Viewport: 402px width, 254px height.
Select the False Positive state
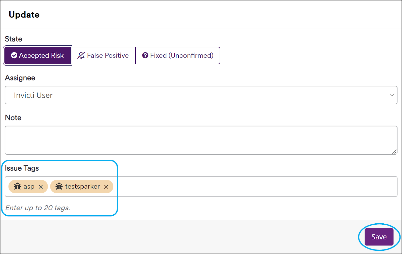click(104, 55)
